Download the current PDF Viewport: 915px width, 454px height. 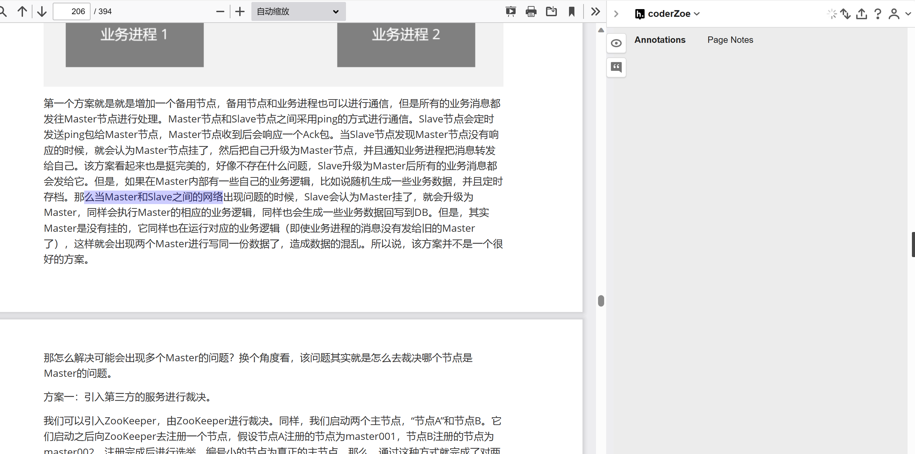(551, 11)
